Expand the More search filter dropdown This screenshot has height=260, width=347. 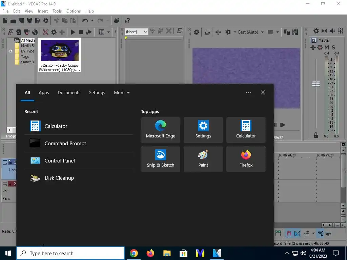(122, 93)
